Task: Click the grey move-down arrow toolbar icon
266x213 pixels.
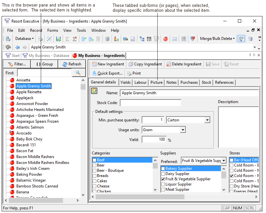Action: [x=98, y=39]
